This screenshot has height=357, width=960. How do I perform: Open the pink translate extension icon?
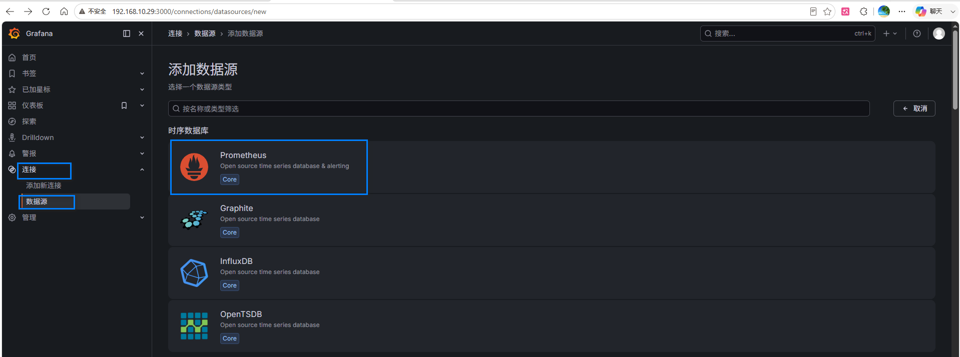845,11
